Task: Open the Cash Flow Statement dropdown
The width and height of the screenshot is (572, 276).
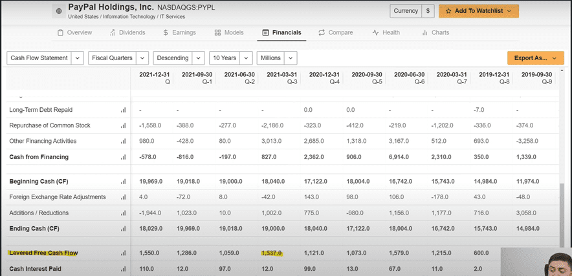Action: 45,58
